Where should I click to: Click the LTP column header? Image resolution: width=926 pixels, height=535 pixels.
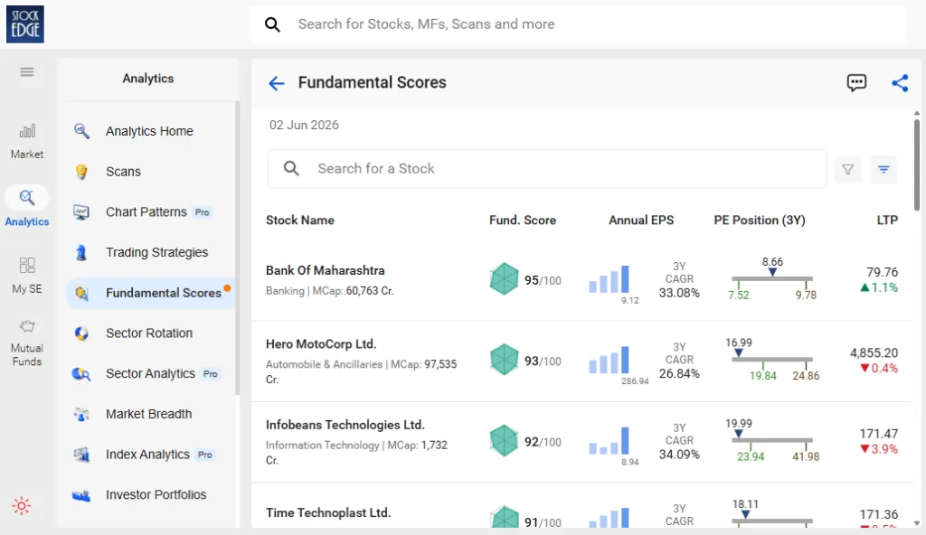[x=887, y=221]
